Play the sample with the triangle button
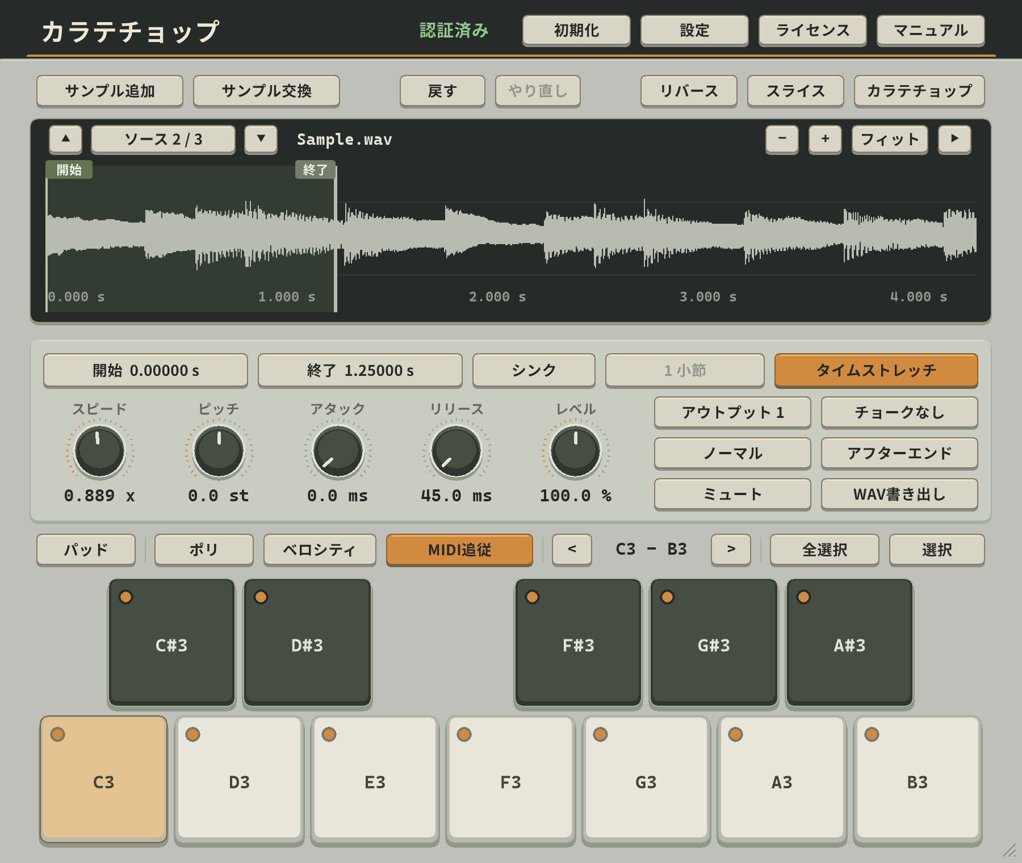The width and height of the screenshot is (1022, 863). coord(954,139)
